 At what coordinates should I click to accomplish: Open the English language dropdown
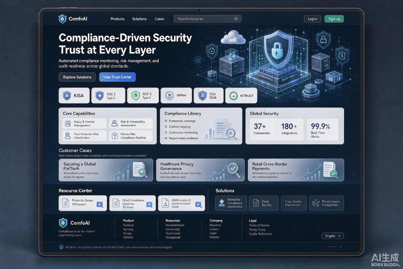pyautogui.click(x=332, y=236)
